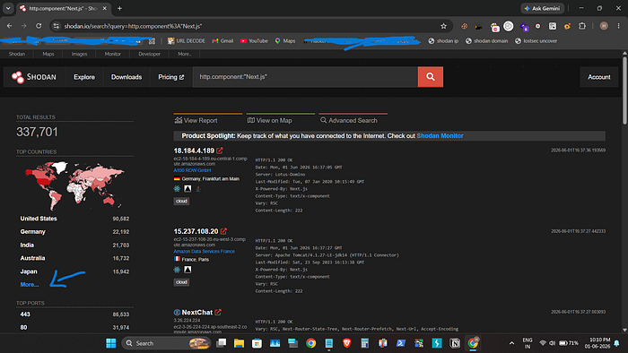628x353 pixels.
Task: Filter results by India
Action: pos(27,245)
